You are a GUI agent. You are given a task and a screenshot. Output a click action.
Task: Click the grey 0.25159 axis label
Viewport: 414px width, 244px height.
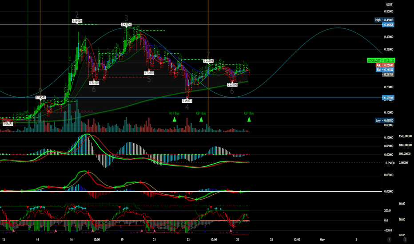coord(388,75)
